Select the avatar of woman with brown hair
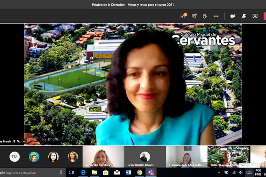 click(x=73, y=157)
